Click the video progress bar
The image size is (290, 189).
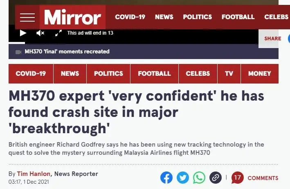point(133,43)
